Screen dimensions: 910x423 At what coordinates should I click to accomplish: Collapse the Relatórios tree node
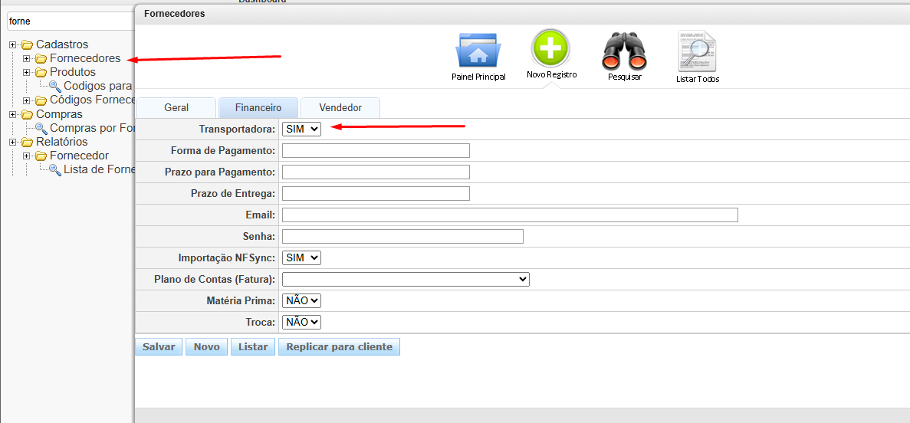[13, 142]
